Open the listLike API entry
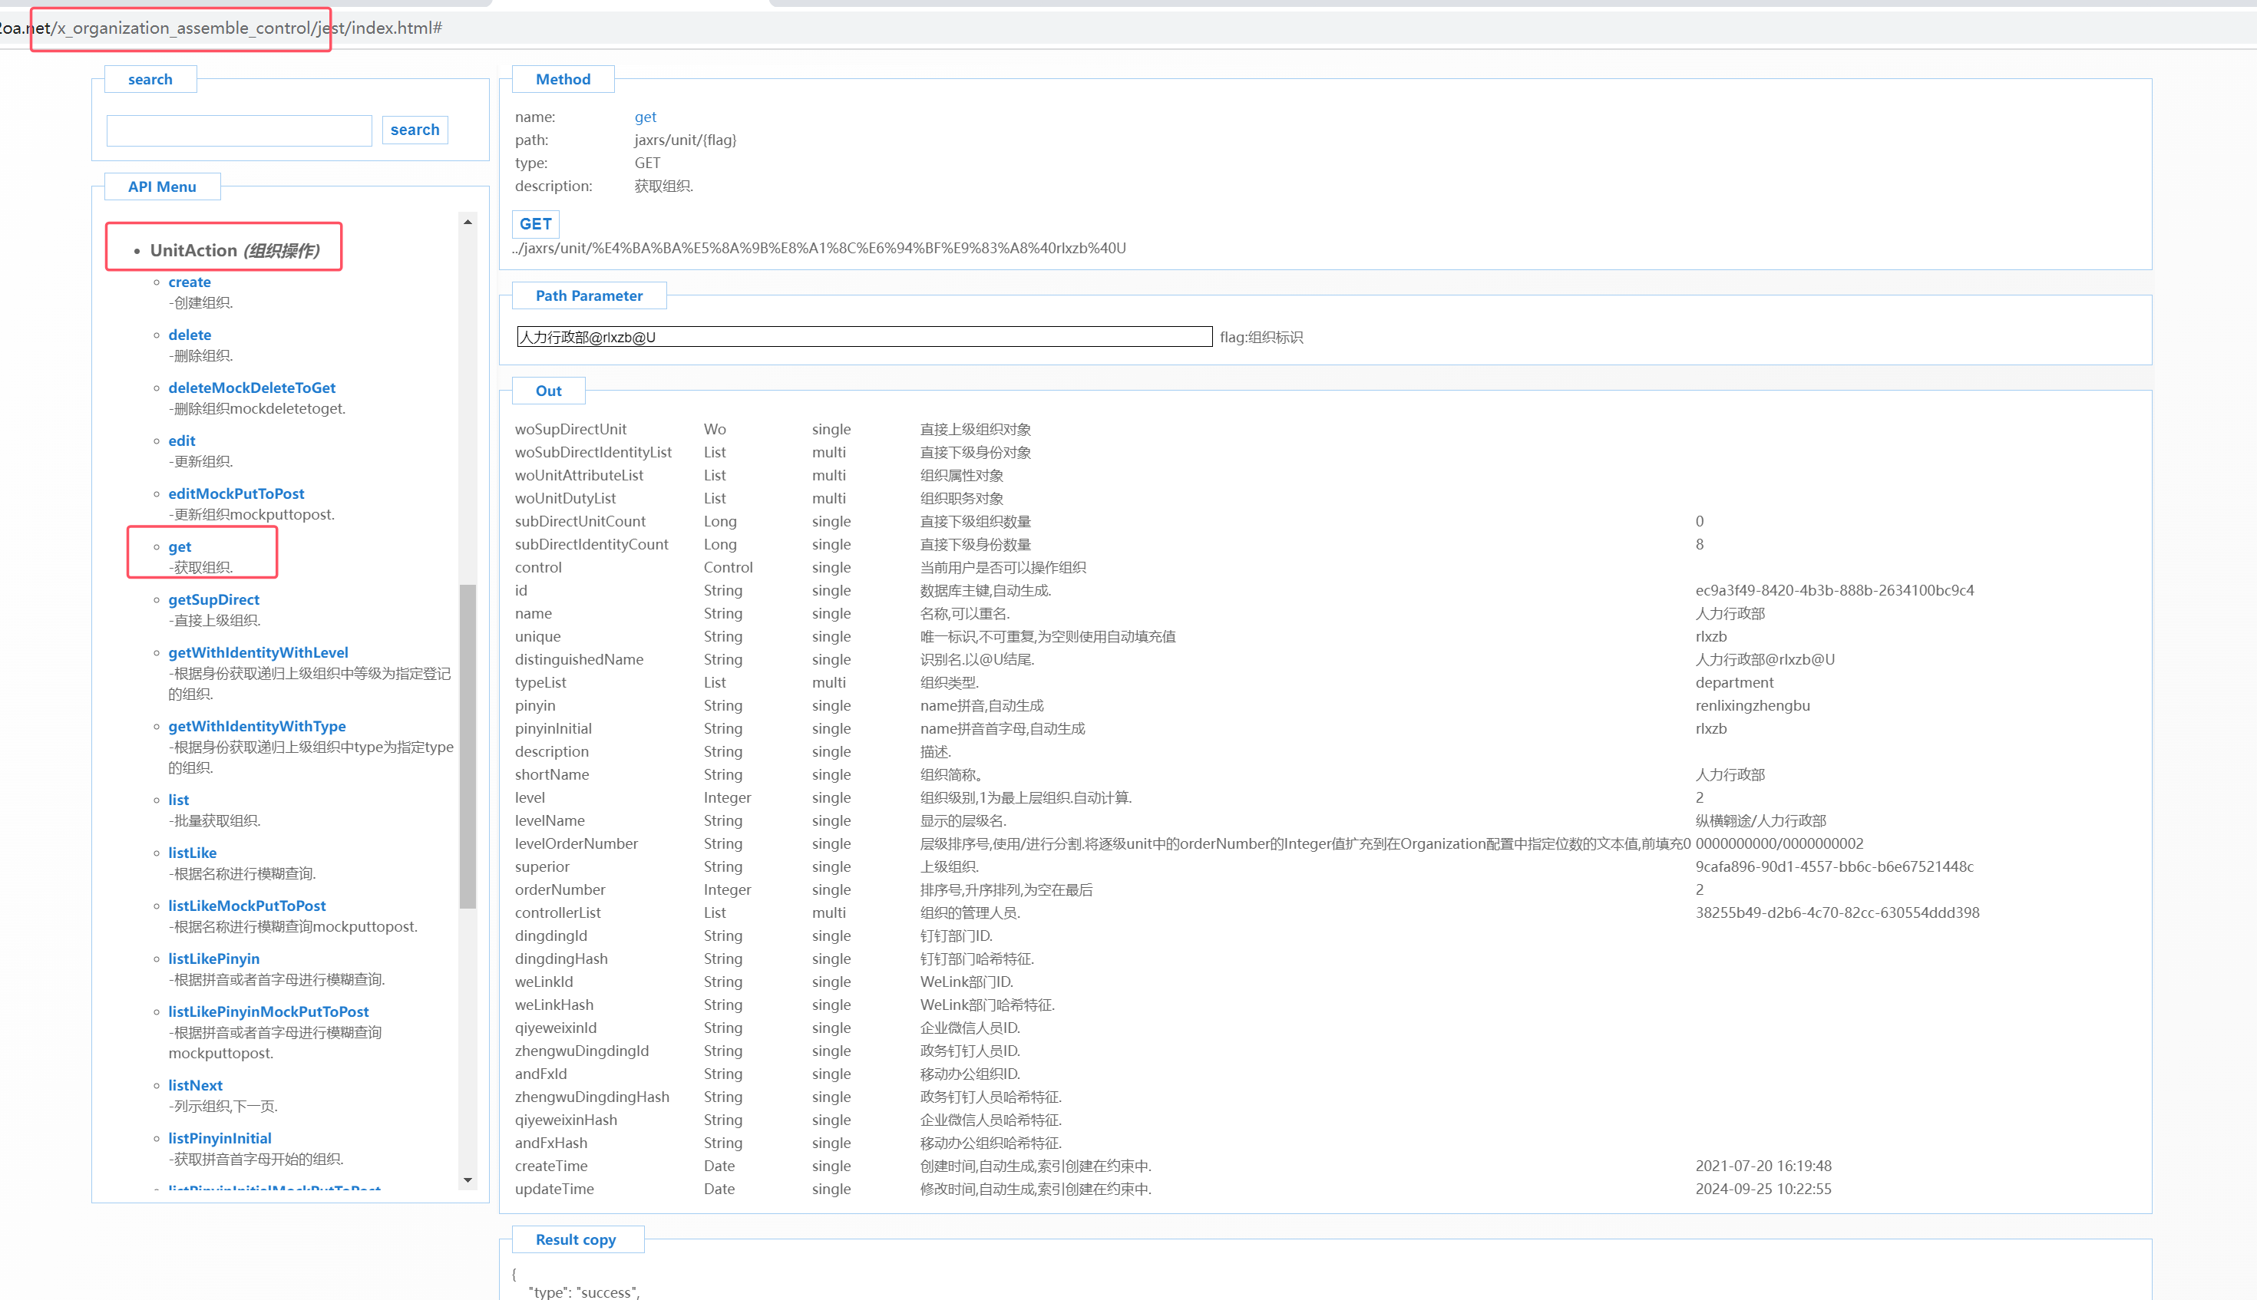 [192, 853]
